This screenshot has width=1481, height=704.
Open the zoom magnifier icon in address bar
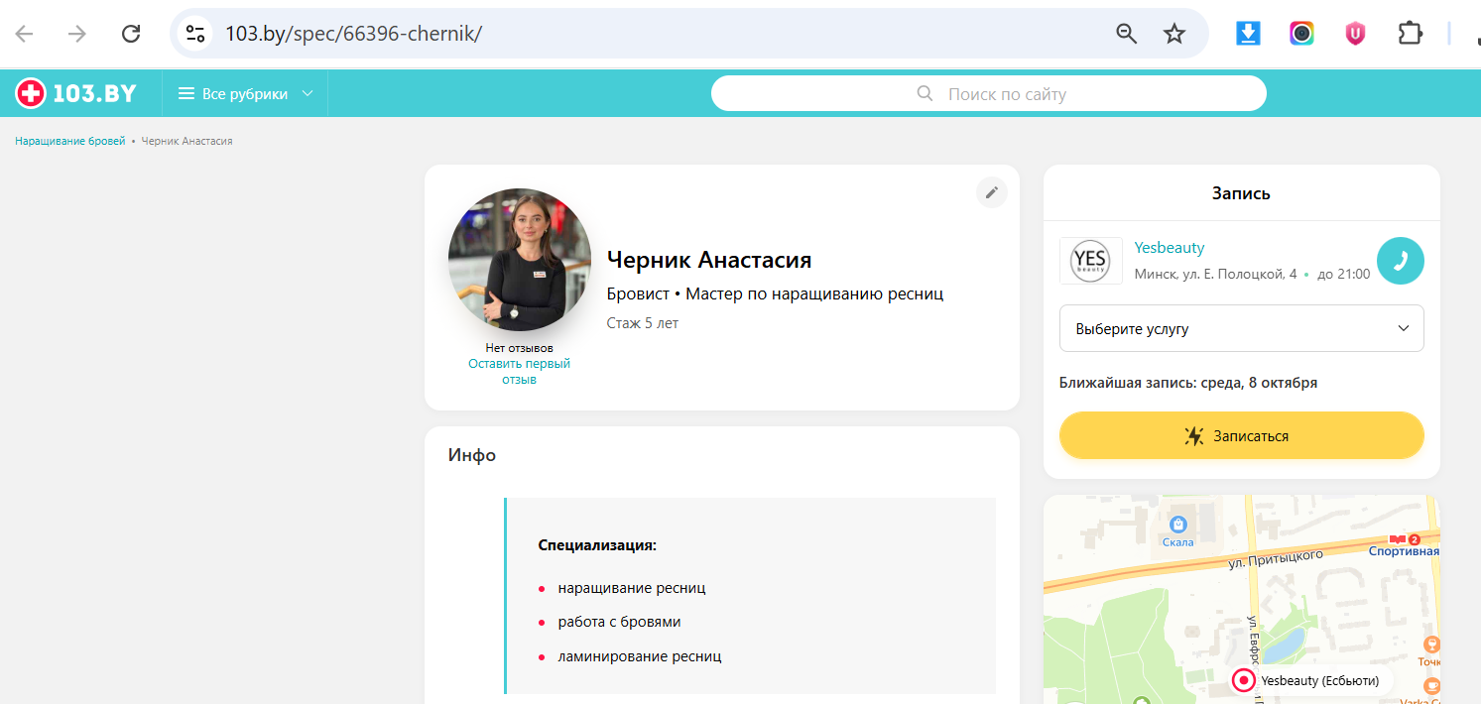1127,34
